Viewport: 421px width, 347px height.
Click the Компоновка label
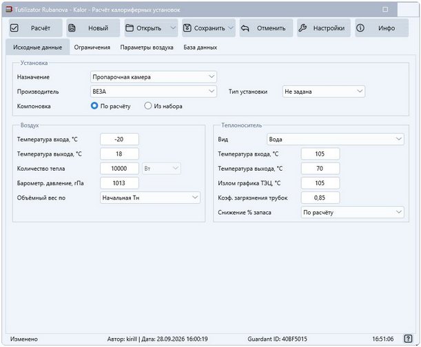click(x=34, y=106)
